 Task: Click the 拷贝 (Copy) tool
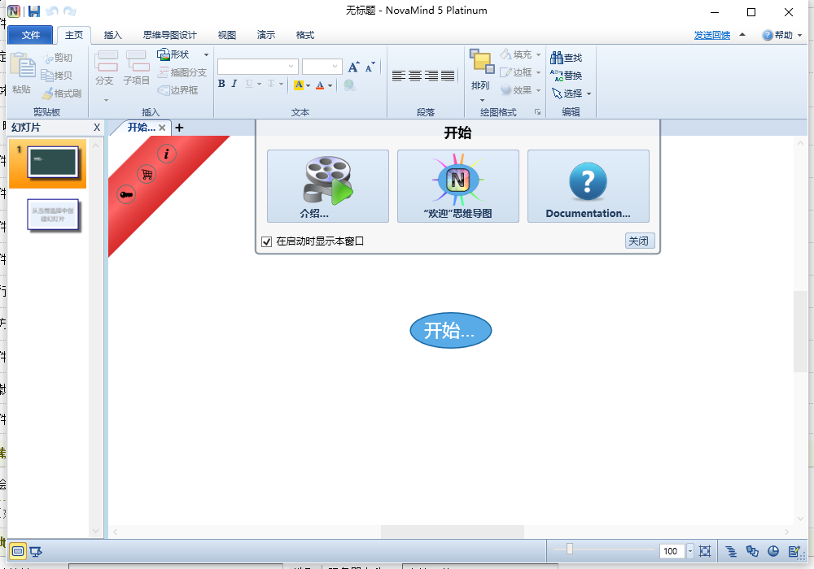pyautogui.click(x=57, y=76)
